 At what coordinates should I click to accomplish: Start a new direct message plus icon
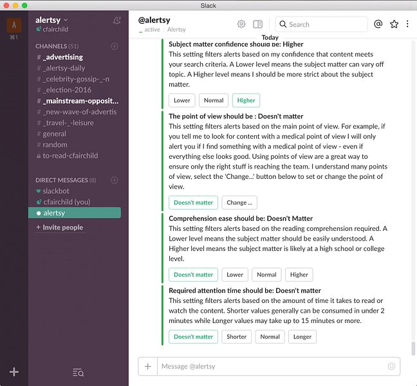coord(115,180)
